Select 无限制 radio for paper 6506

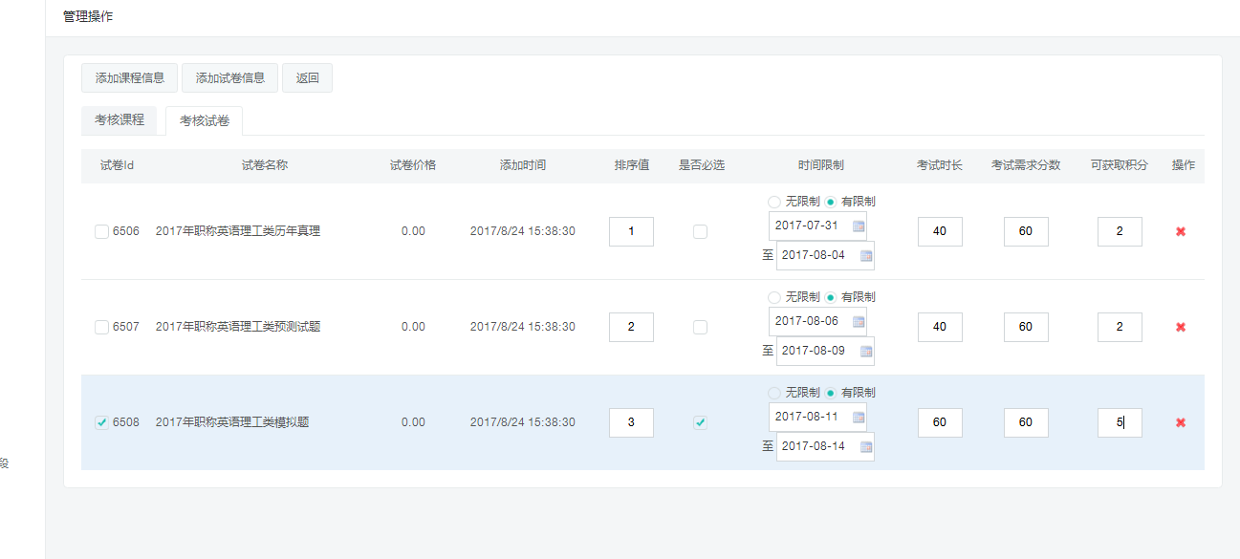[x=774, y=202]
